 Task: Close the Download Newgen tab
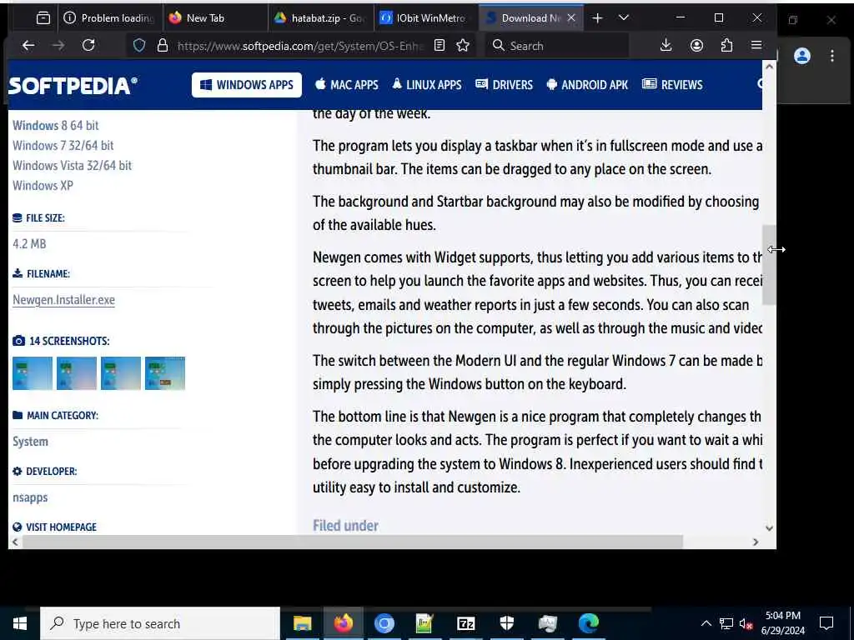pos(571,18)
